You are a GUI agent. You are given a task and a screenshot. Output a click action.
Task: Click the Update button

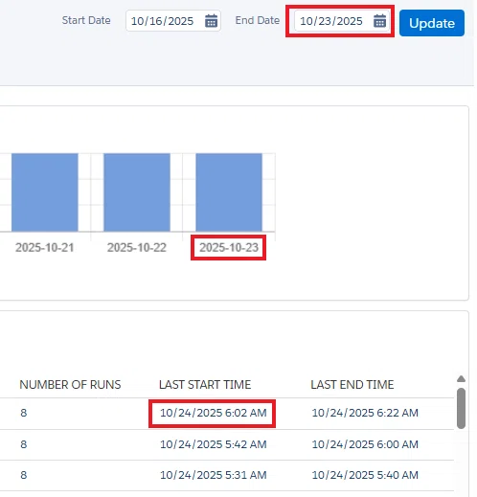pyautogui.click(x=432, y=23)
